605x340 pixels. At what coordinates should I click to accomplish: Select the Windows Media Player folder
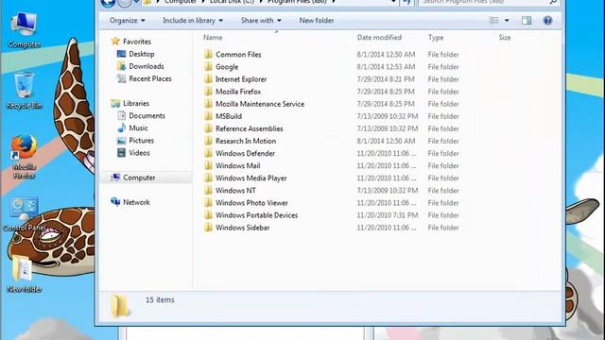click(251, 178)
